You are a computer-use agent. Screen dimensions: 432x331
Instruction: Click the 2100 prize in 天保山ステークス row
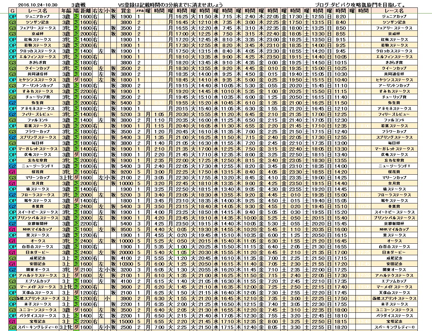click(x=126, y=293)
